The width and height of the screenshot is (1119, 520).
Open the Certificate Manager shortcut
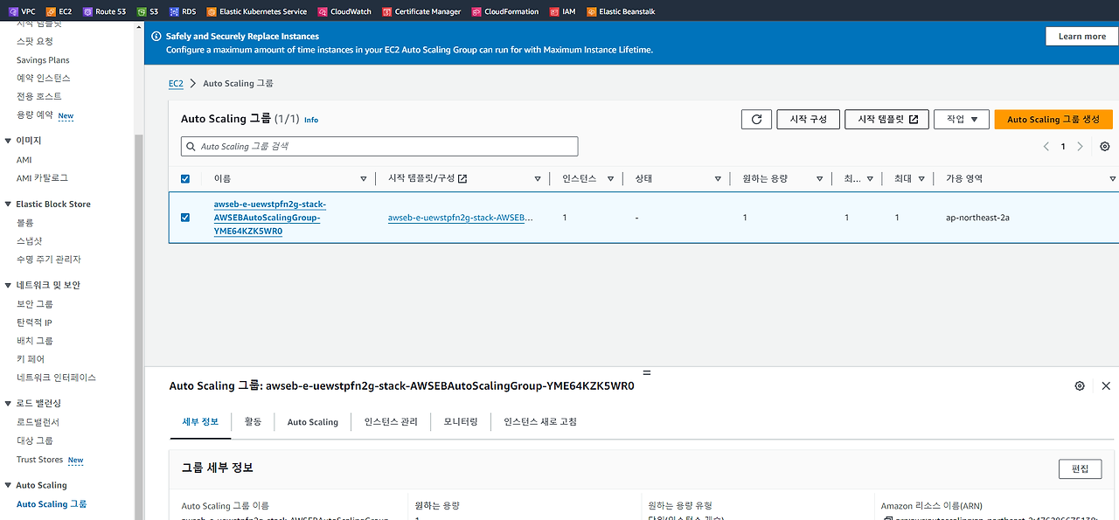tap(421, 11)
